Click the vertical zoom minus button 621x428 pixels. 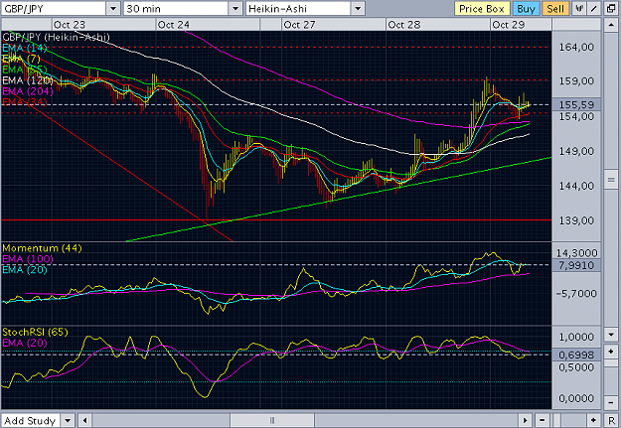[x=611, y=402]
